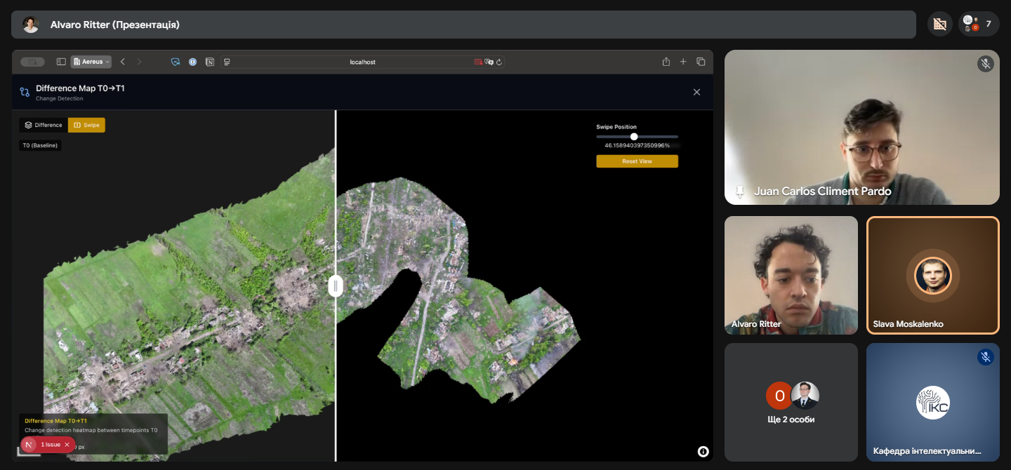Click the localhost address bar
1011x470 pixels.
(362, 62)
